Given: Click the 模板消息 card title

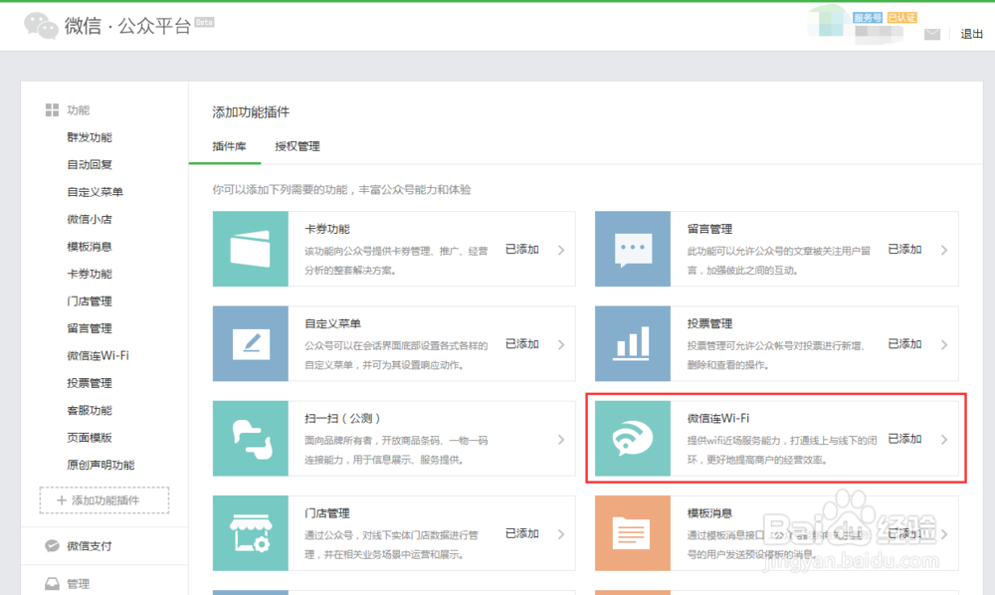Looking at the screenshot, I should tap(710, 513).
